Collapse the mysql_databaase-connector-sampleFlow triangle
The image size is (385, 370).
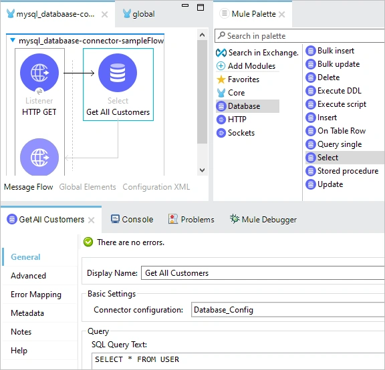[x=13, y=40]
